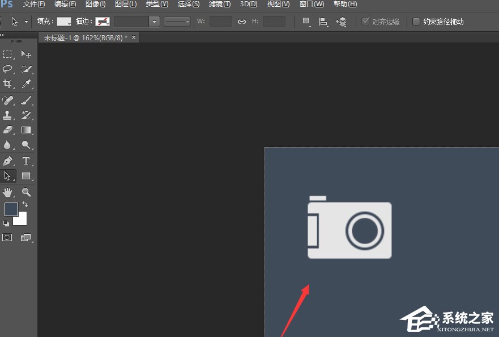Select the Lasso tool
Viewport: 499px width, 337px height.
tap(7, 69)
